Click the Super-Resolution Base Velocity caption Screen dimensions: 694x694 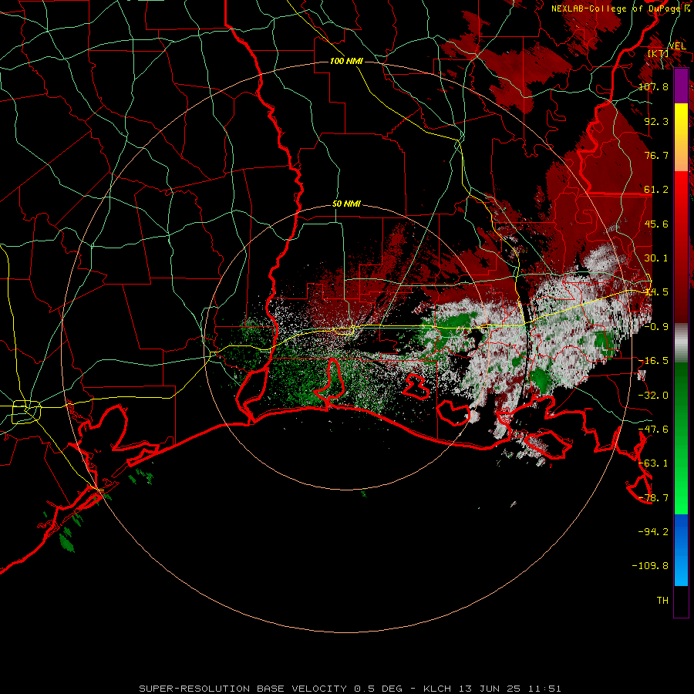pyautogui.click(x=350, y=689)
